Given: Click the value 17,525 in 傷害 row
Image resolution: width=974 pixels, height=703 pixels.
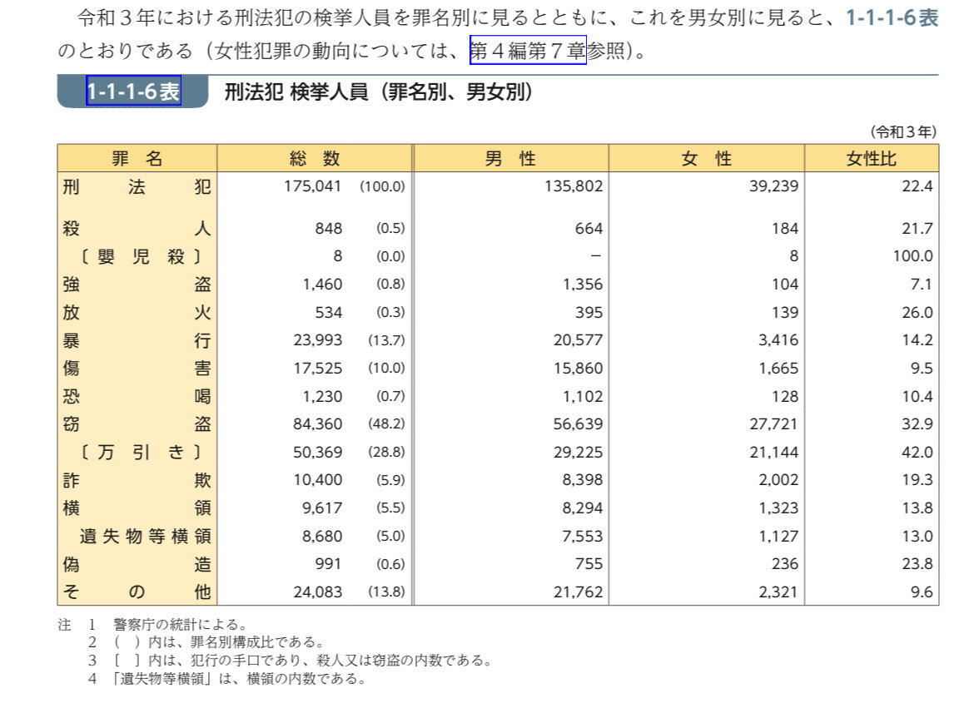Looking at the screenshot, I should [x=317, y=369].
